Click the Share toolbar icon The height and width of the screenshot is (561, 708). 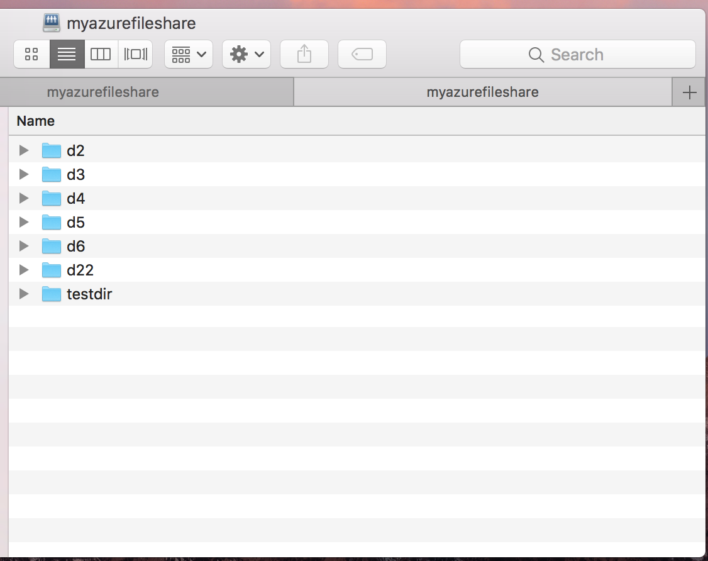304,54
